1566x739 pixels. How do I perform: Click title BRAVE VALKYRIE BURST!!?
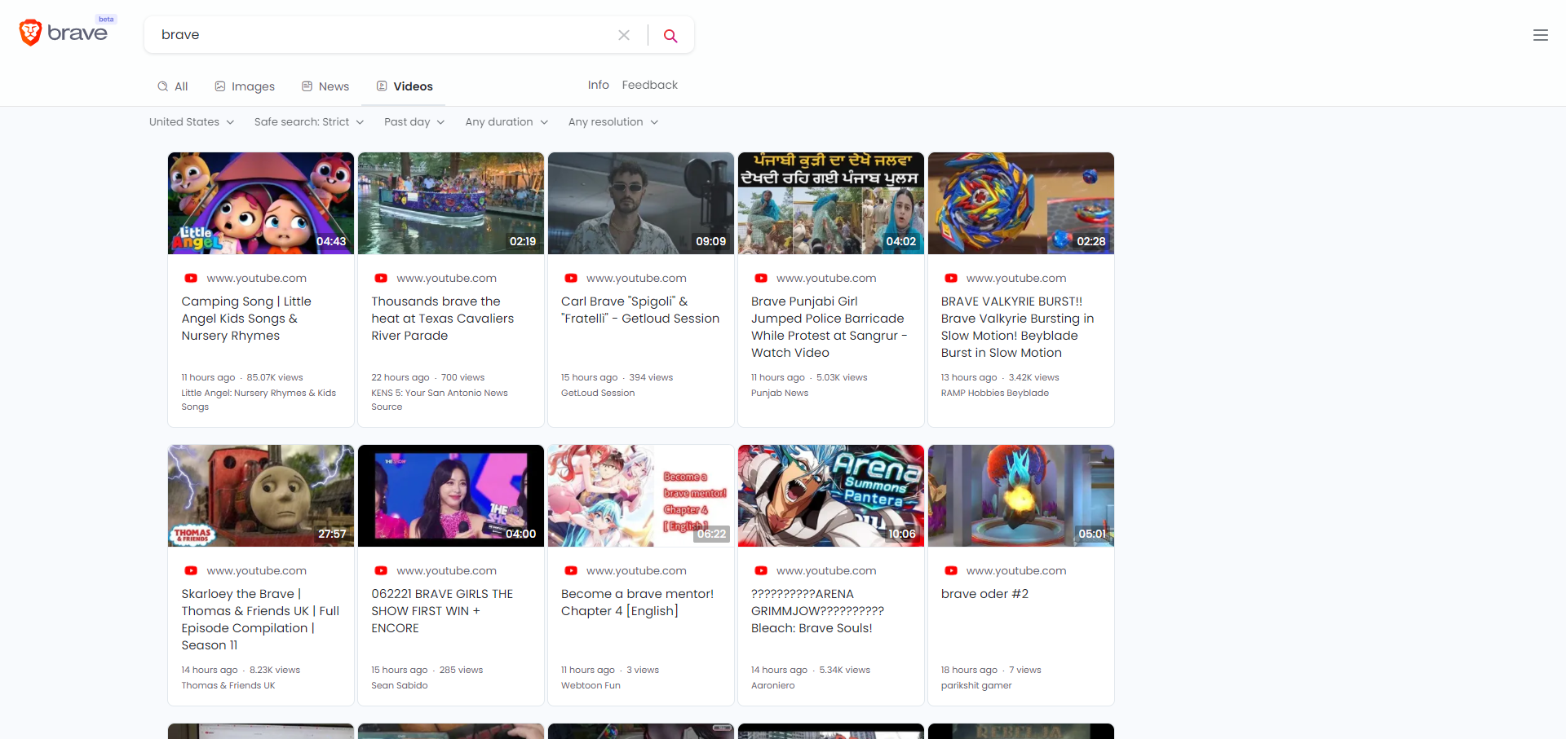(x=1017, y=327)
